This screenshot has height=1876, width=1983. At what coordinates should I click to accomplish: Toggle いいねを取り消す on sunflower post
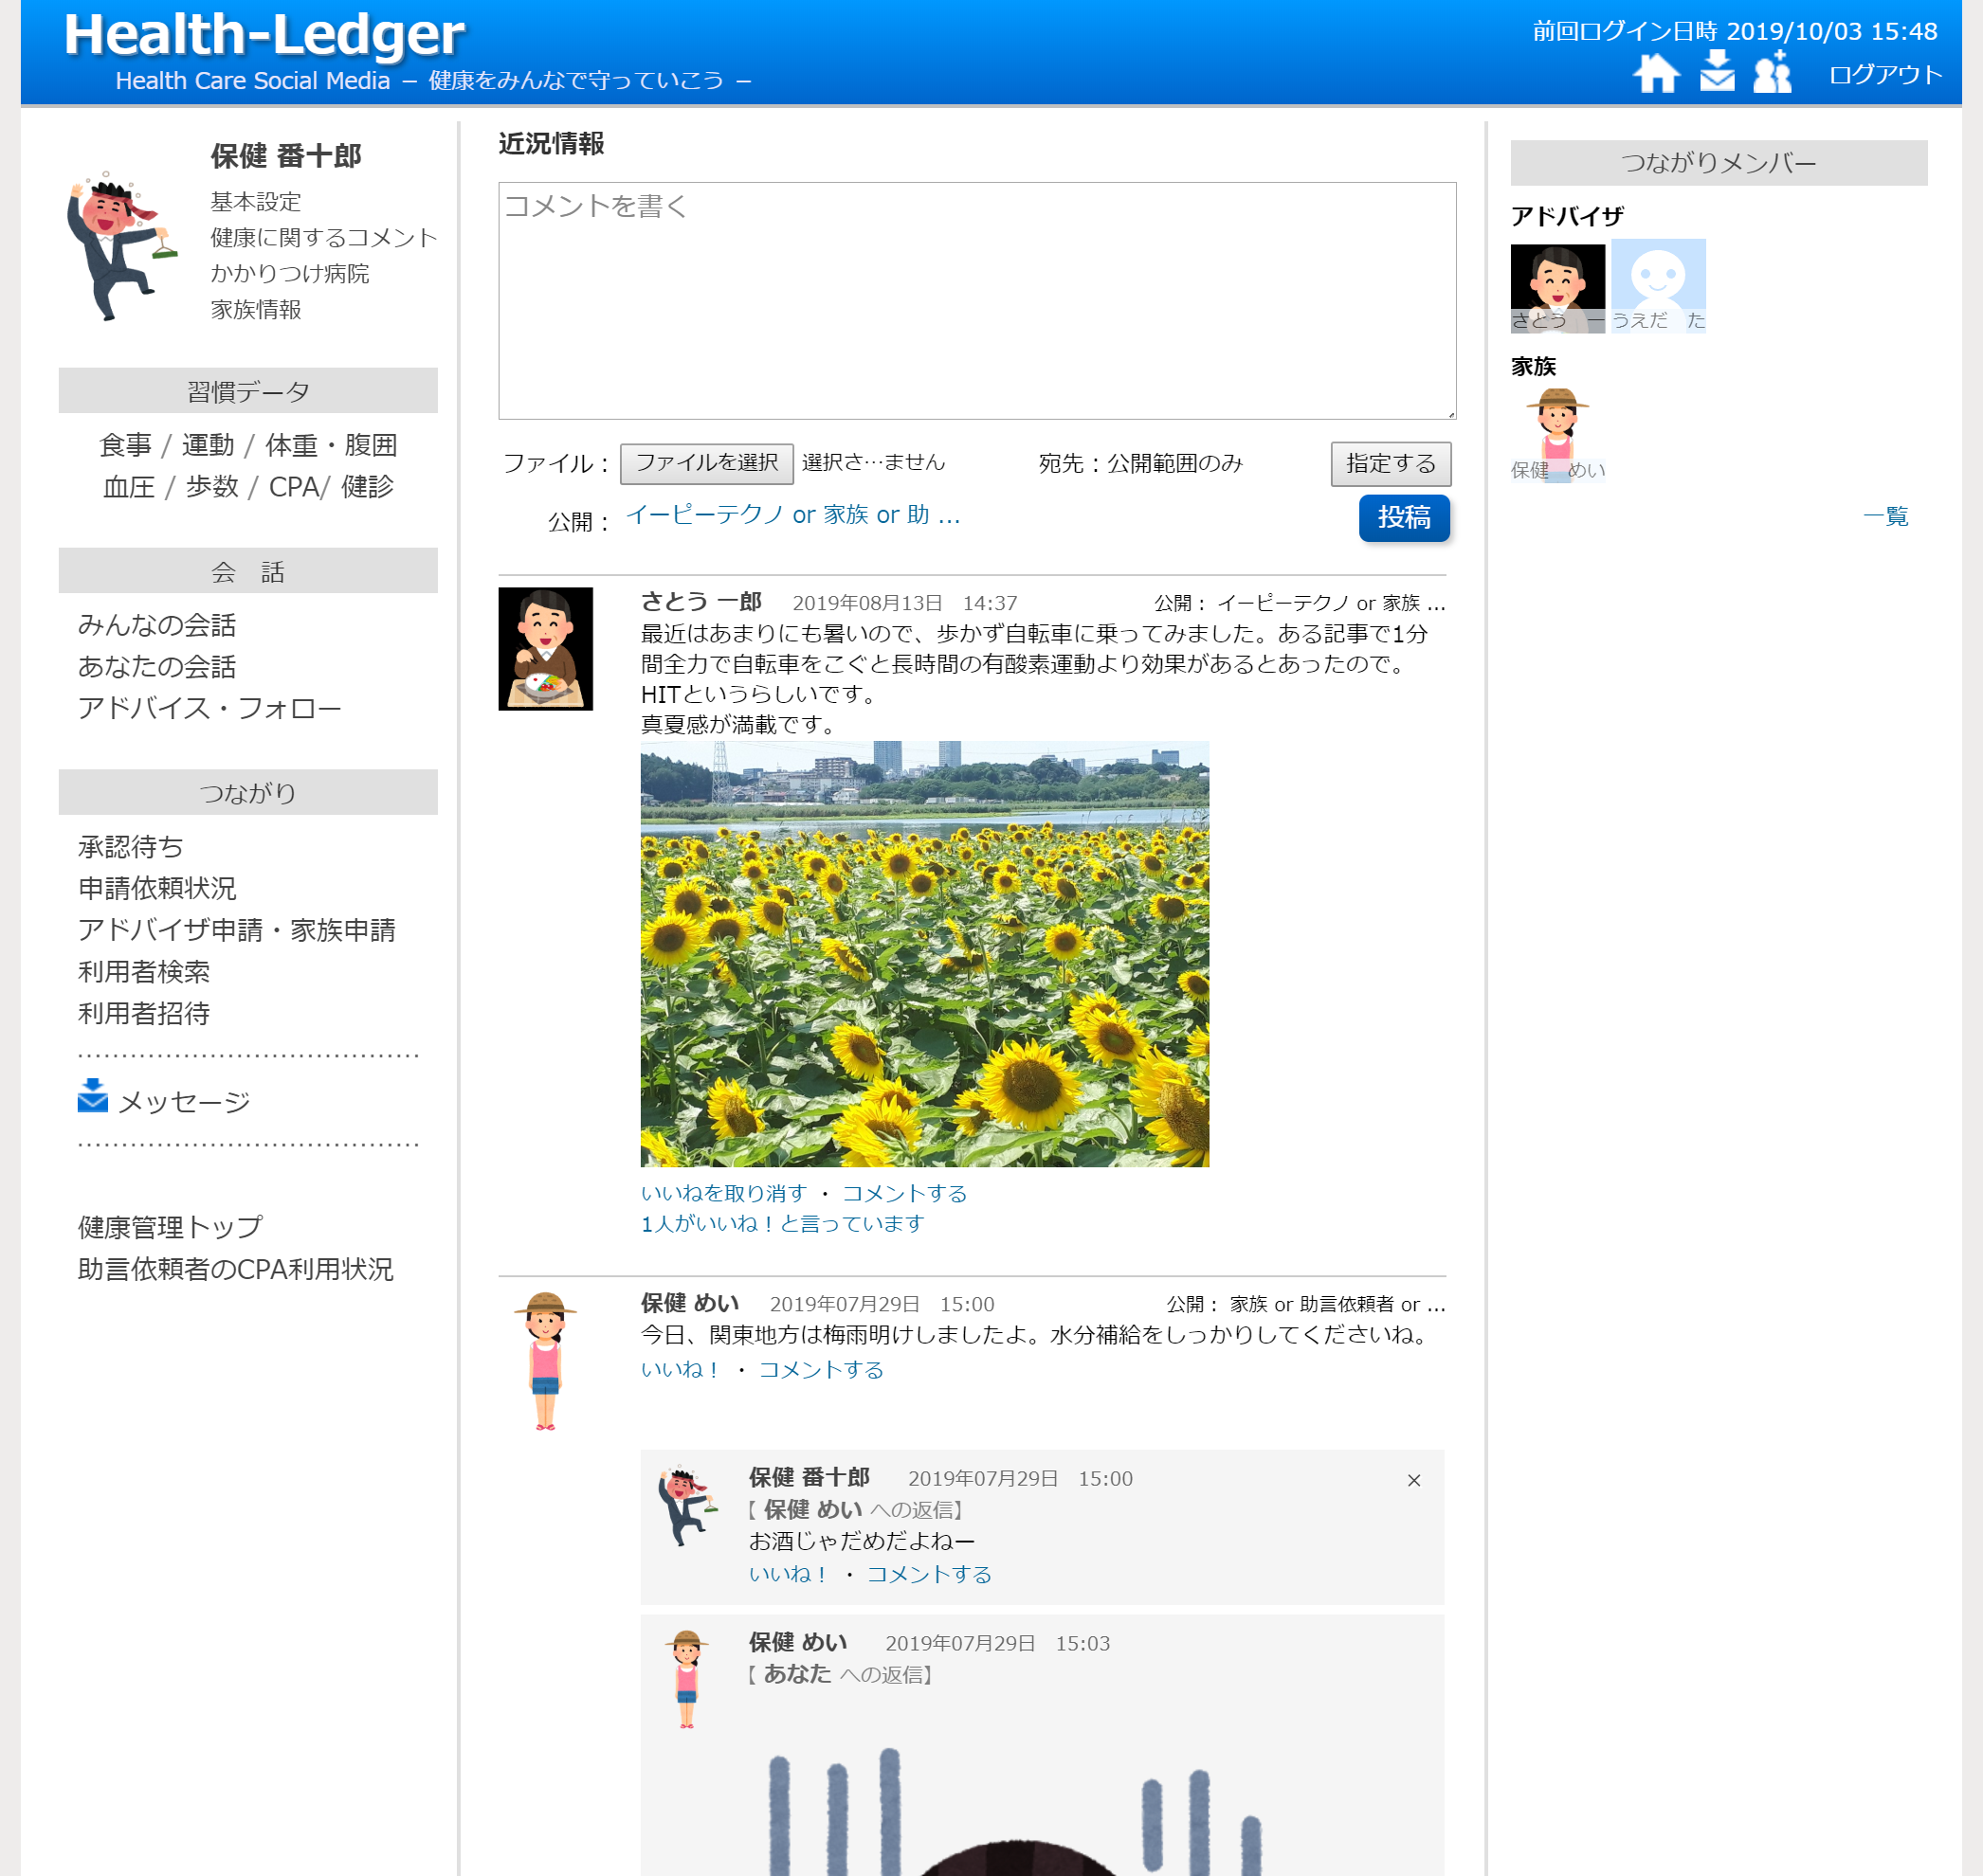point(723,1193)
